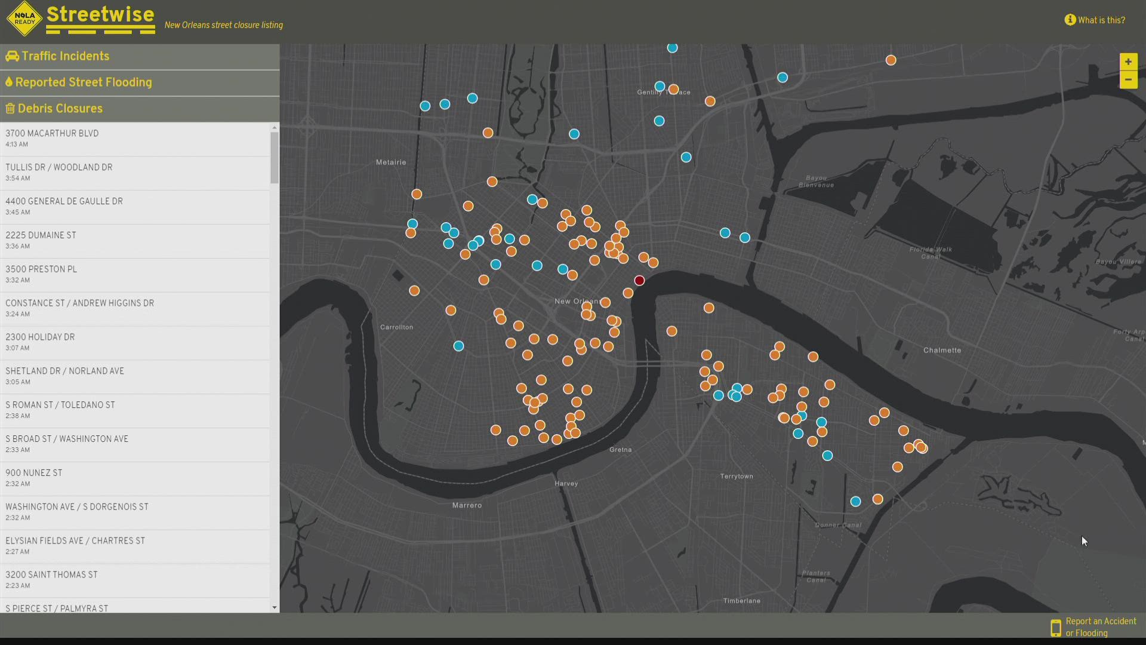Click the info circle icon beside What is this?

(1070, 20)
